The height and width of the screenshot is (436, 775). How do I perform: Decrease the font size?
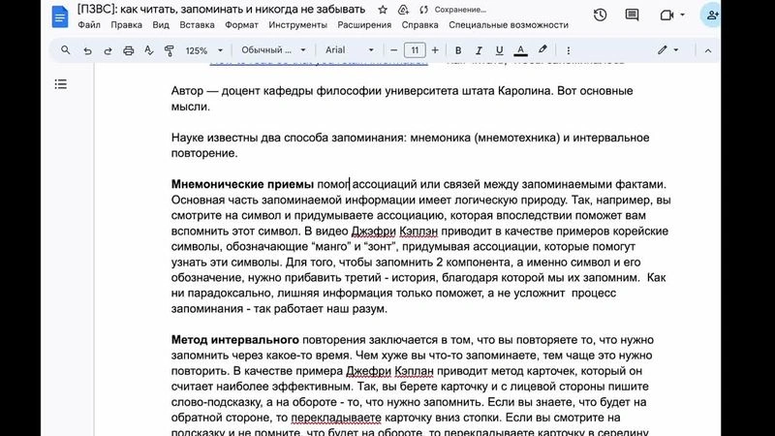pyautogui.click(x=394, y=50)
